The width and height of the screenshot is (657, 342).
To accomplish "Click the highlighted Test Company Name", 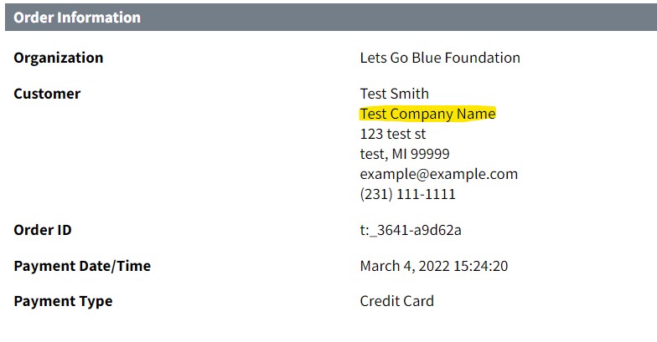I will [427, 114].
